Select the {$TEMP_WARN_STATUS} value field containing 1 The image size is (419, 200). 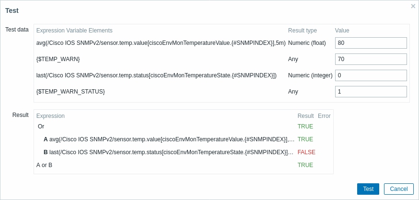point(371,92)
